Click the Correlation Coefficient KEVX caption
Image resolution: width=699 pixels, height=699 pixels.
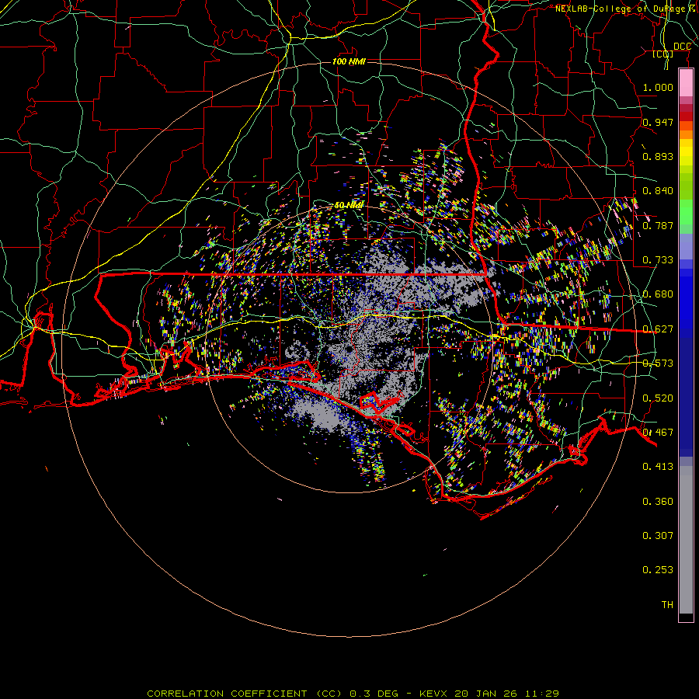click(353, 694)
